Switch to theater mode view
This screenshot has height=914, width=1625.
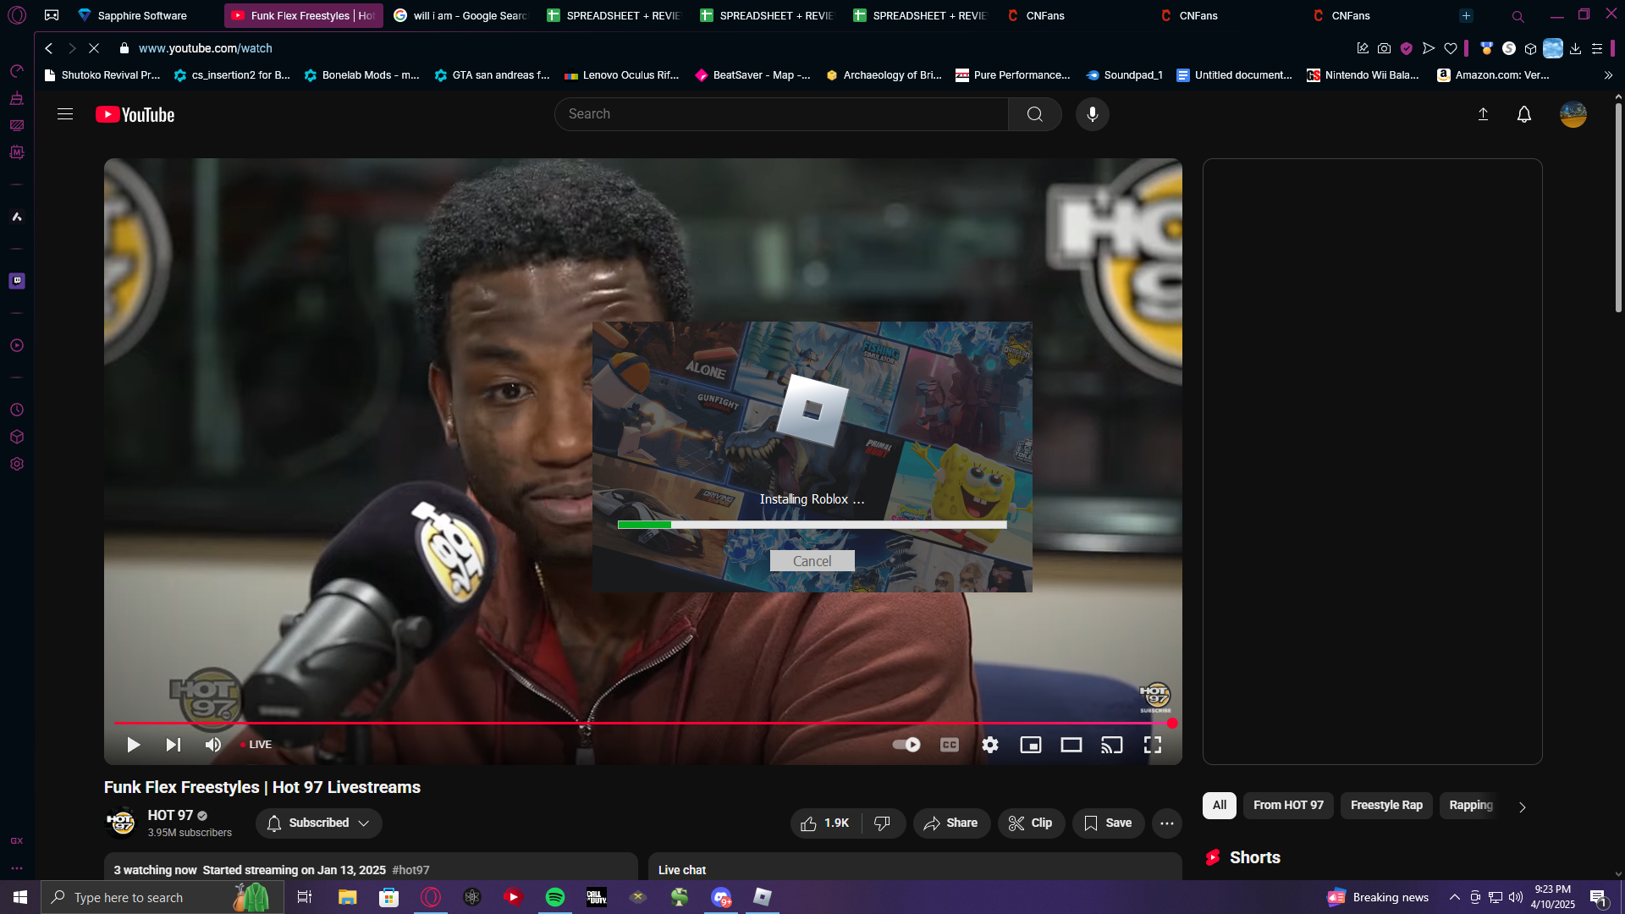tap(1071, 745)
